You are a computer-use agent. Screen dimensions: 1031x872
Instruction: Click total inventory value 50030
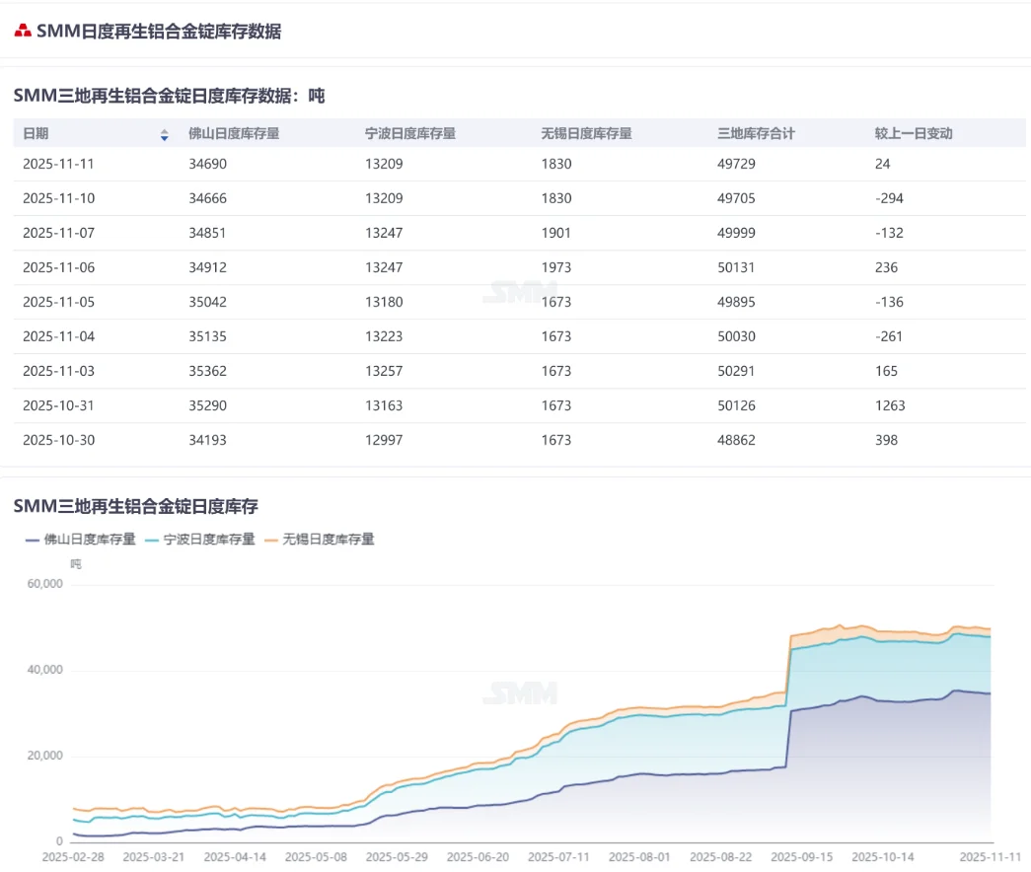[736, 336]
